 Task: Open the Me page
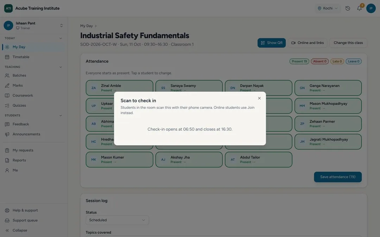click(x=34, y=170)
